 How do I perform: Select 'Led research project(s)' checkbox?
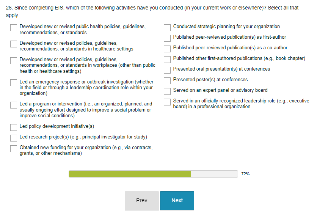point(14,137)
